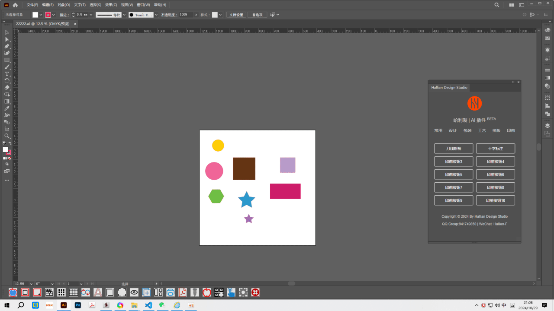Open the 窗口(W) menu
This screenshot has height=311, width=554.
tap(143, 5)
